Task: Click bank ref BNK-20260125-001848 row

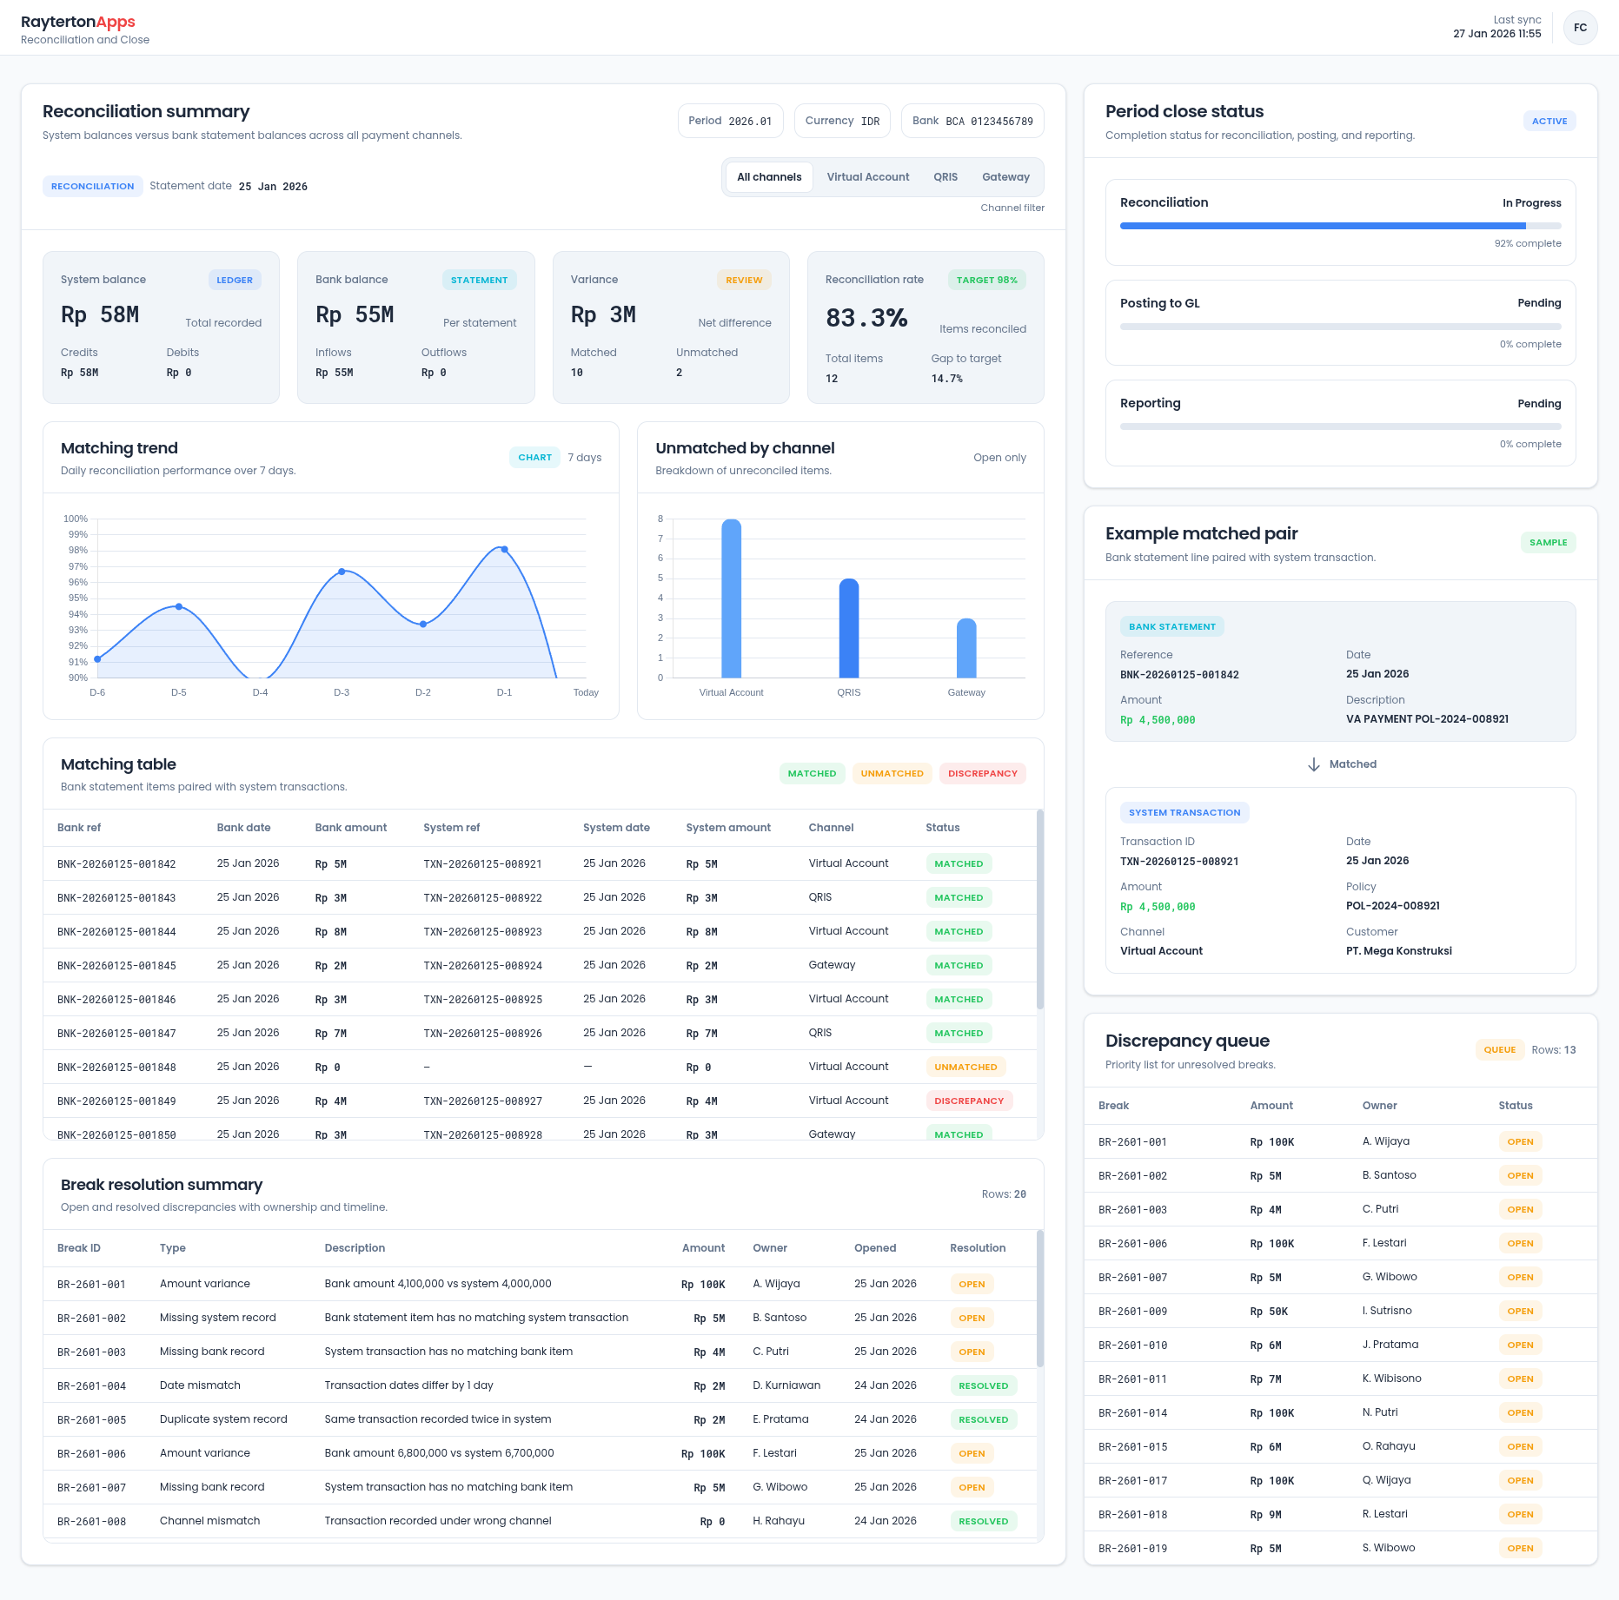Action: (116, 1068)
